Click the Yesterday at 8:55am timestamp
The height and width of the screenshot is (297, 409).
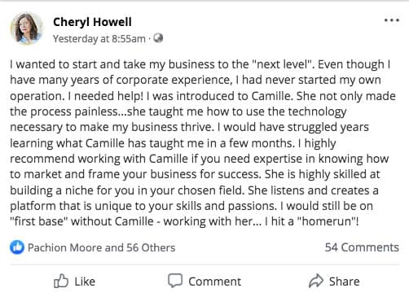point(99,39)
